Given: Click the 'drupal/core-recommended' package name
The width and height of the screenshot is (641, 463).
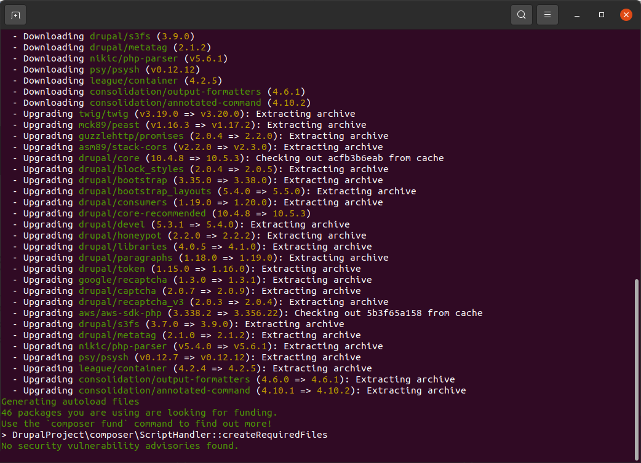Looking at the screenshot, I should click(x=143, y=213).
